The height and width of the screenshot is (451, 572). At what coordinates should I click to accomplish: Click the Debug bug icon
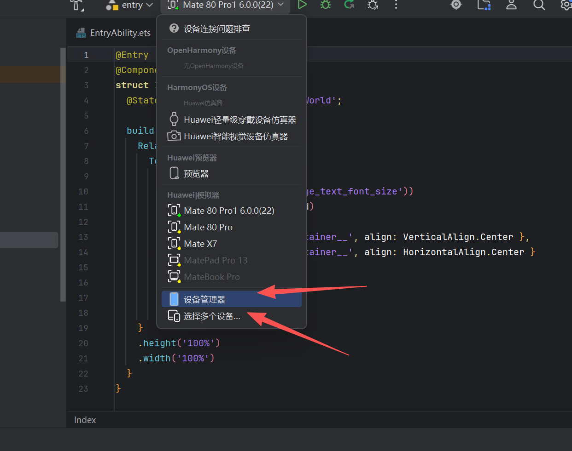click(x=326, y=5)
